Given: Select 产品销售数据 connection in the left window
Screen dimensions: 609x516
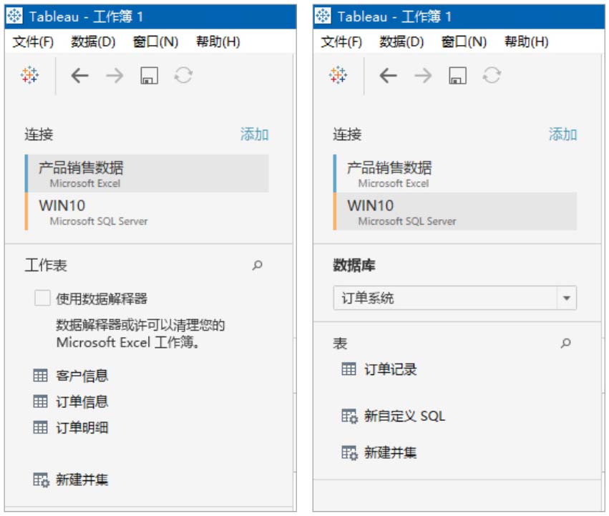Looking at the screenshot, I should pos(147,173).
